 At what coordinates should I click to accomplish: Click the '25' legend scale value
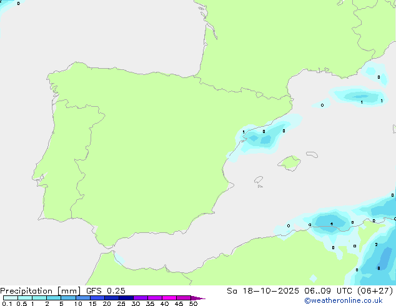[x=121, y=304]
